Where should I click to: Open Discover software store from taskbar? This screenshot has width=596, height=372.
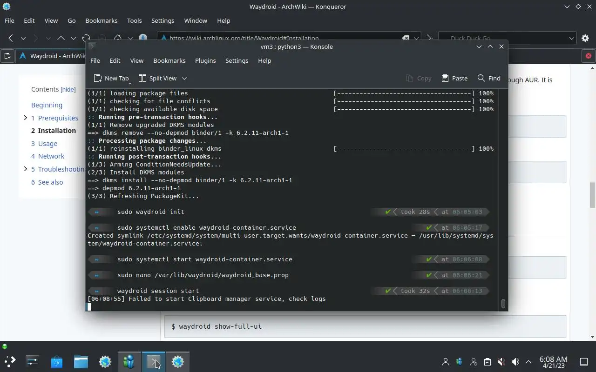[57, 361]
